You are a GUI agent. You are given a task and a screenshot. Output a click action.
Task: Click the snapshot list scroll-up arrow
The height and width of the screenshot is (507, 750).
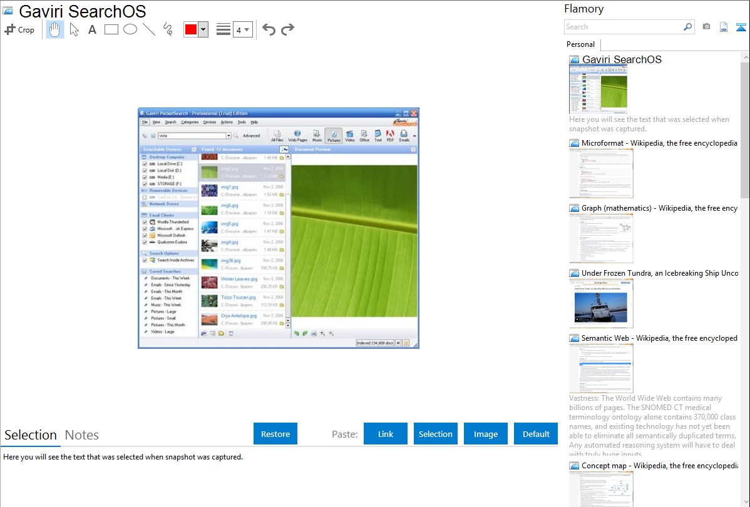coord(745,57)
